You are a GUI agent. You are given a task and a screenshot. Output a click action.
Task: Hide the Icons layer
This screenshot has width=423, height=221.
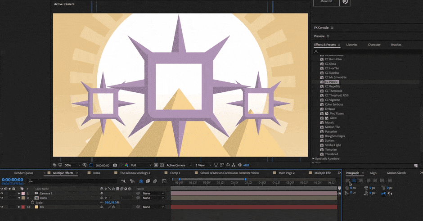pyautogui.click(x=2, y=198)
